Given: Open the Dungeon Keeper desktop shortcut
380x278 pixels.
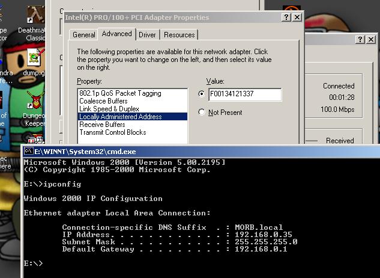Looking at the screenshot, I should 36,100.
